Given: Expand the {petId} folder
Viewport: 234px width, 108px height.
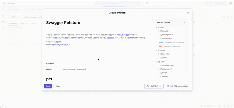Looking at the screenshot, I should pyautogui.click(x=159, y=31).
